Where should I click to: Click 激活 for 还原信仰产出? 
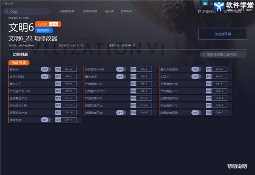coord(58,113)
